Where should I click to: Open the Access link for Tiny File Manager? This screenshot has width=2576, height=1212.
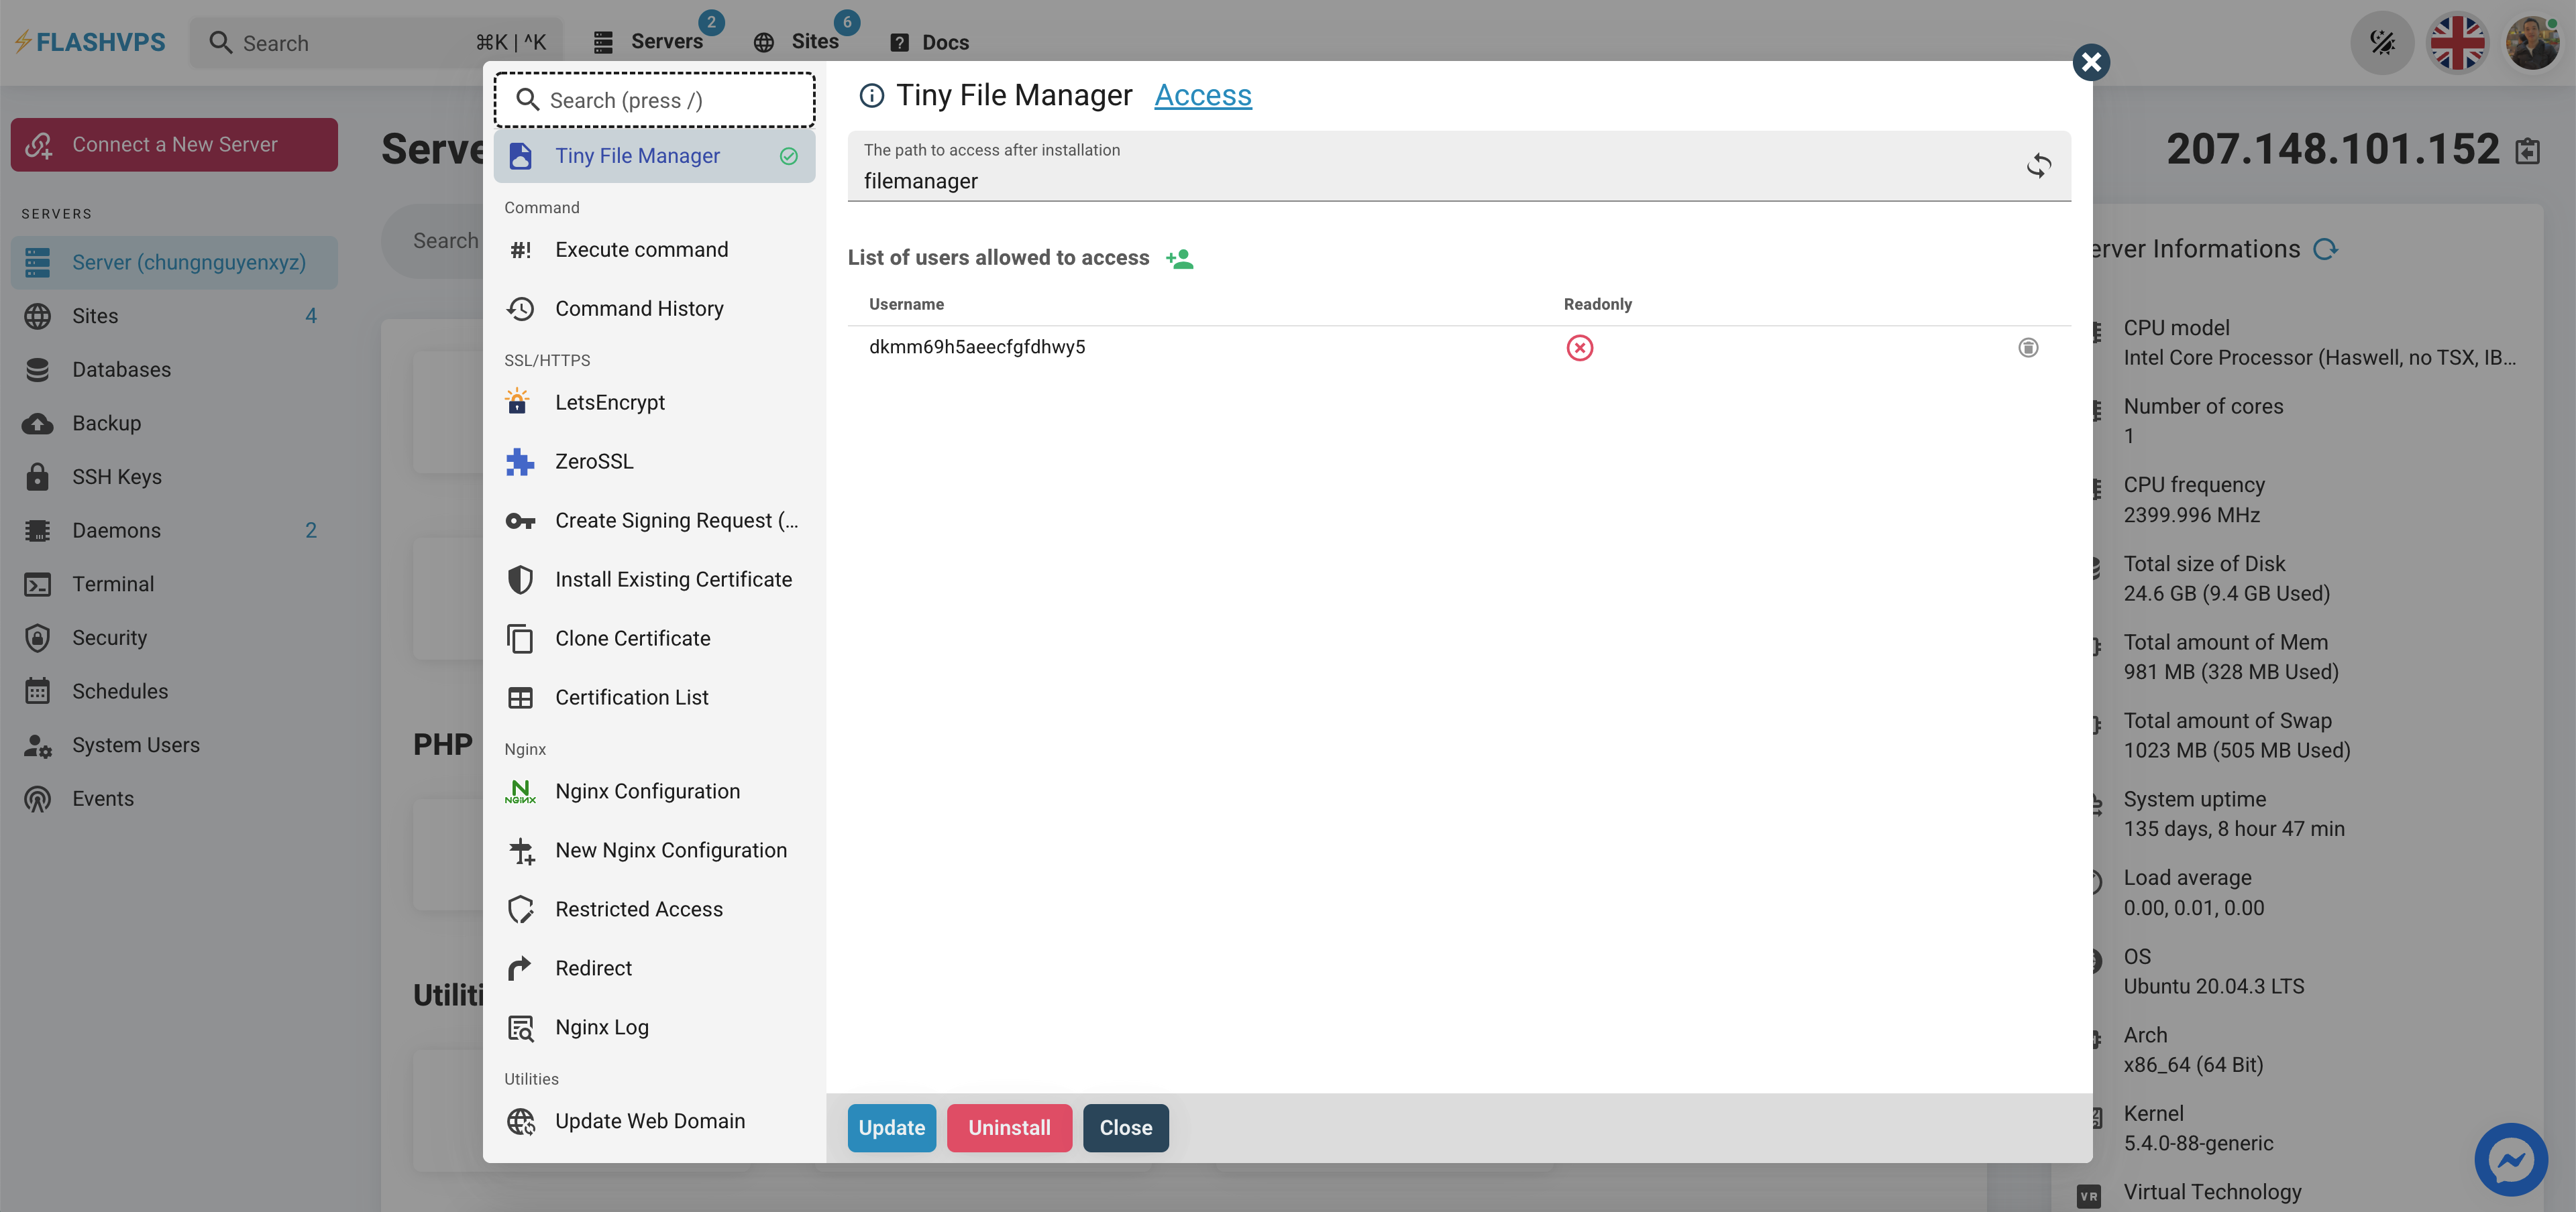point(1203,95)
